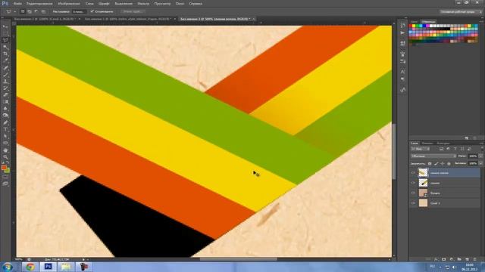The image size is (485, 272).
Task: Select the Move tool
Action: point(5,27)
